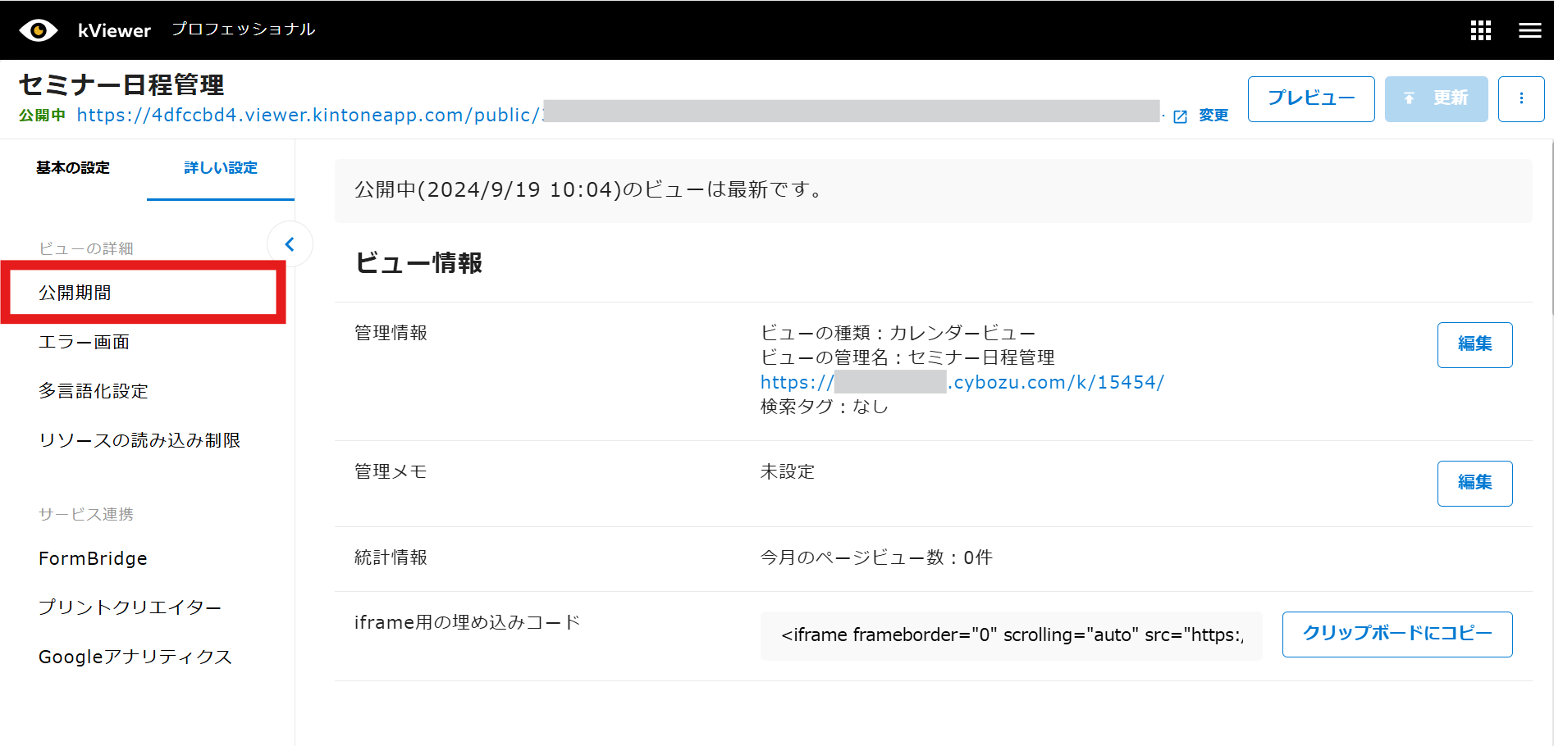Open the three-dot more options menu

(x=1520, y=98)
